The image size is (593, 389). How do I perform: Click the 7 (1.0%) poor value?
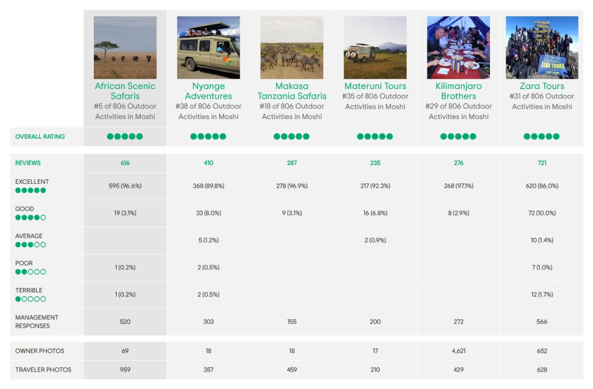pos(542,268)
